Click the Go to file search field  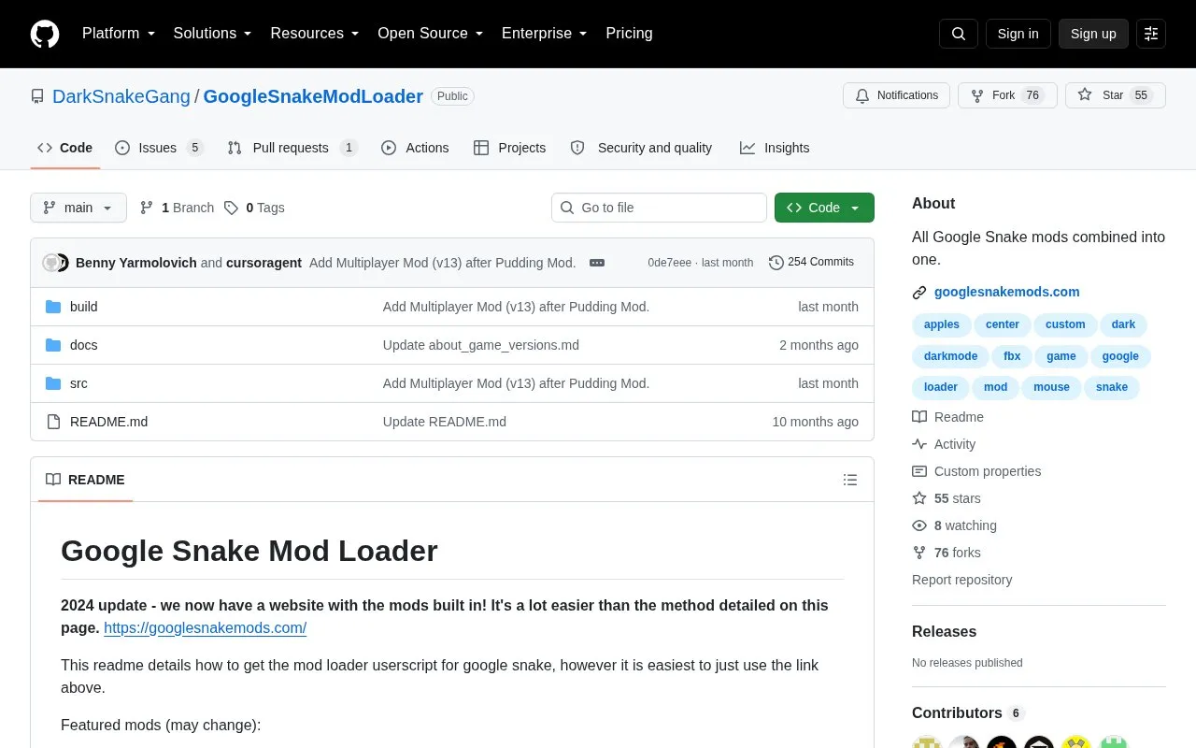coord(659,208)
